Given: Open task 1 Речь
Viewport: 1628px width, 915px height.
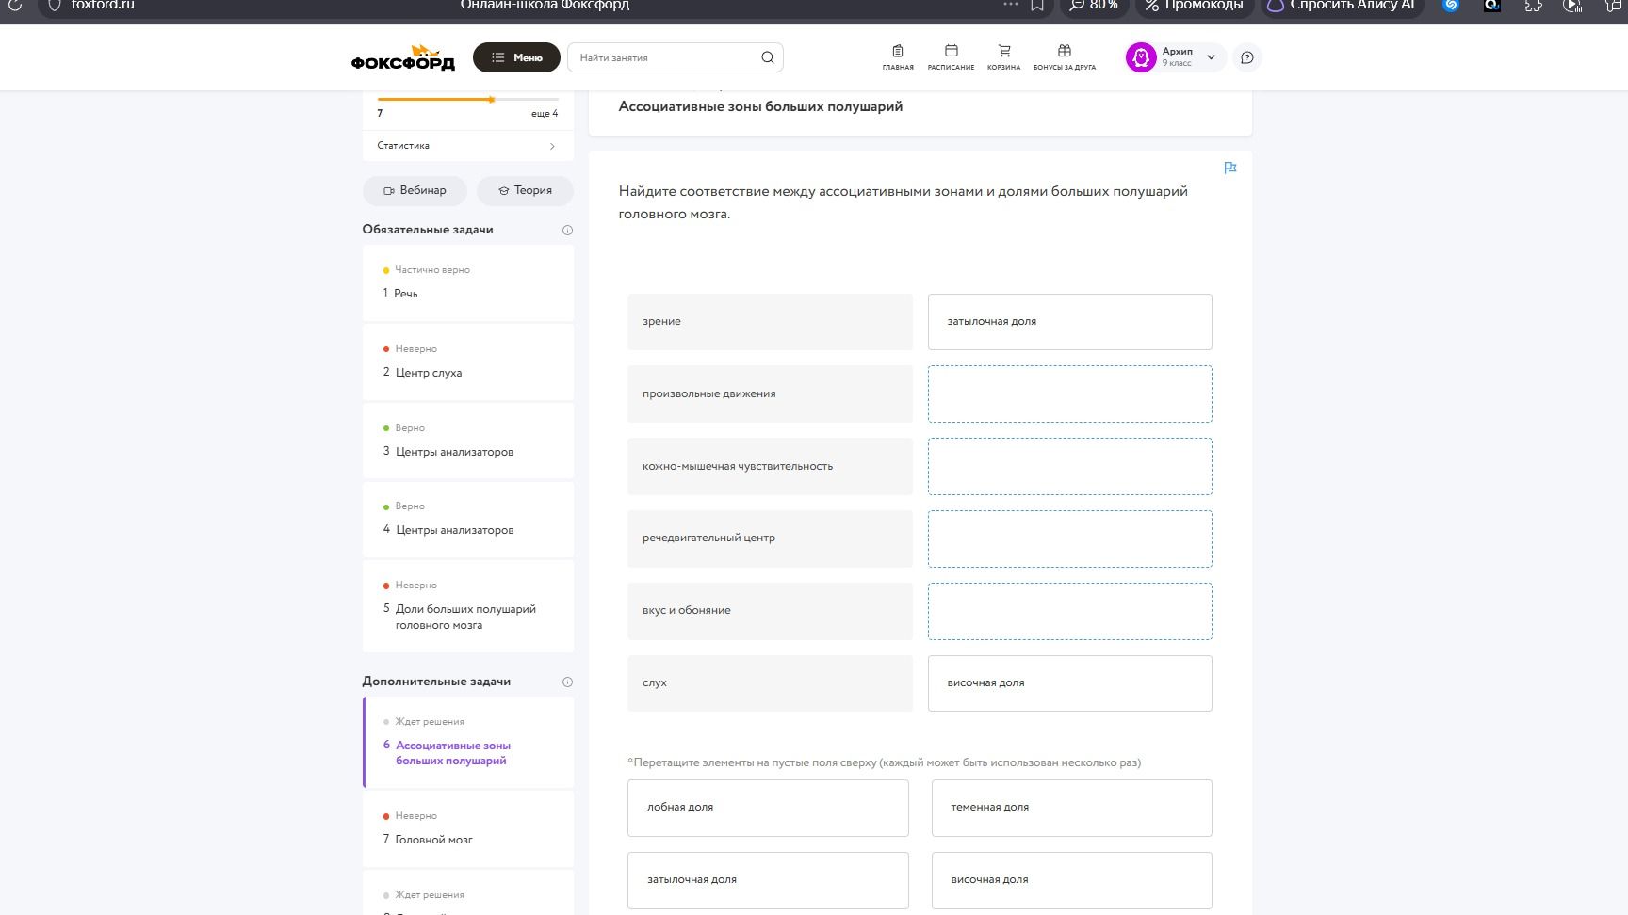Looking at the screenshot, I should (467, 282).
